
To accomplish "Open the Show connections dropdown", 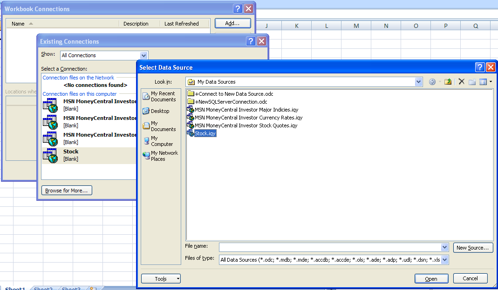I will 143,55.
